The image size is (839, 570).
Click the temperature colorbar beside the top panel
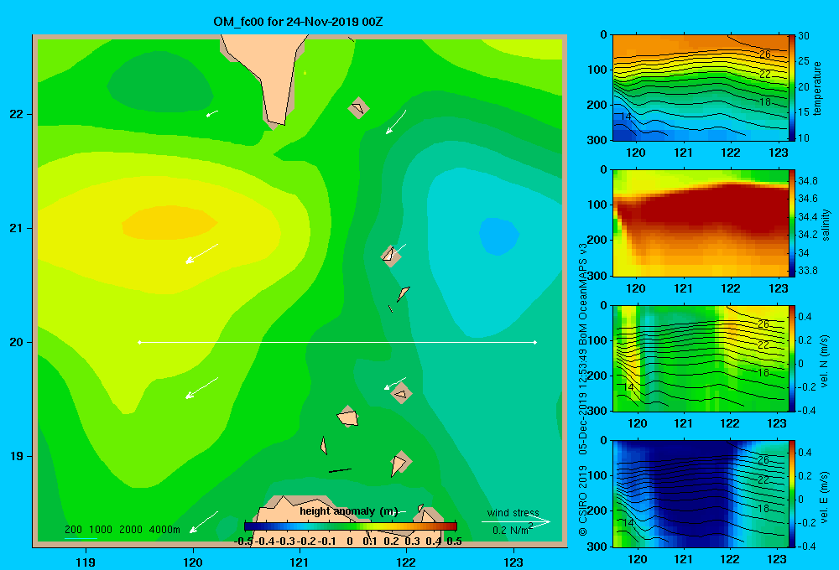click(x=792, y=88)
